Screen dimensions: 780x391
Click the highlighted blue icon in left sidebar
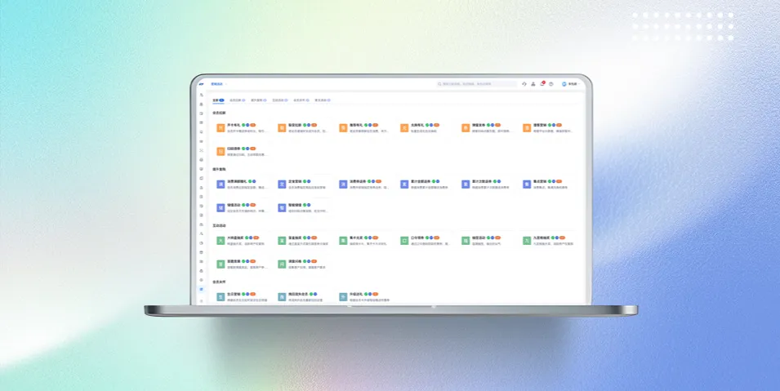click(201, 289)
